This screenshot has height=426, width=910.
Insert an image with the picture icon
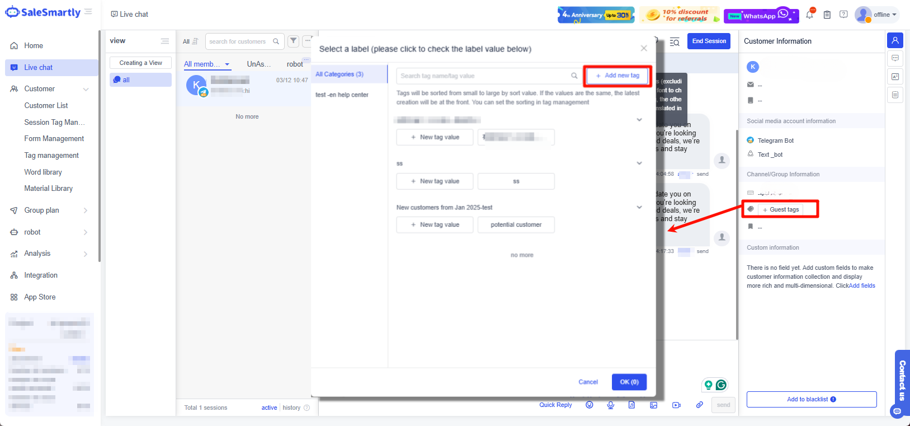point(653,405)
